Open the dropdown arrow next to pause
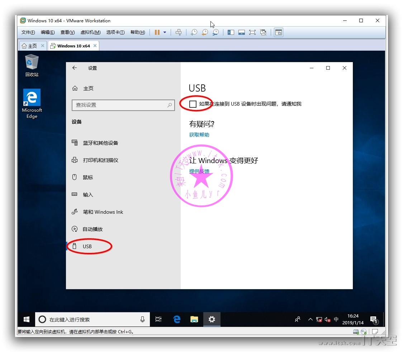The width and height of the screenshot is (403, 352). [165, 32]
